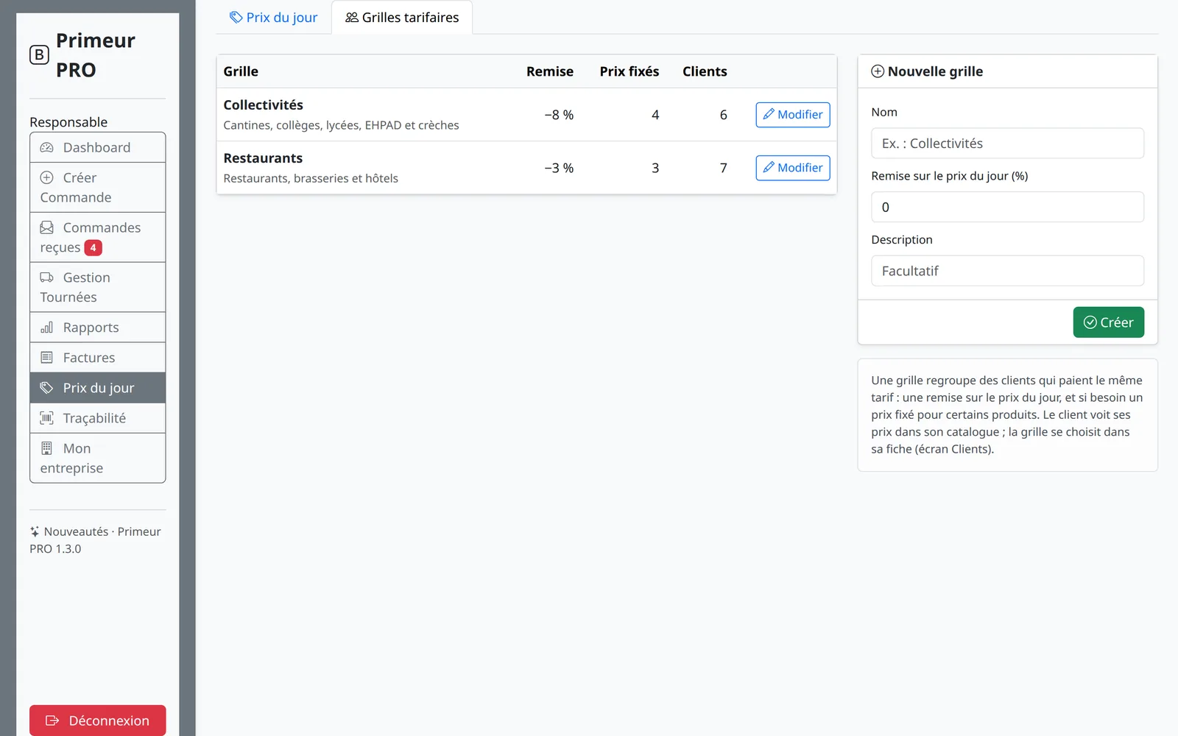Click the Prix fixés column header
This screenshot has height=736, width=1178.
tap(629, 71)
